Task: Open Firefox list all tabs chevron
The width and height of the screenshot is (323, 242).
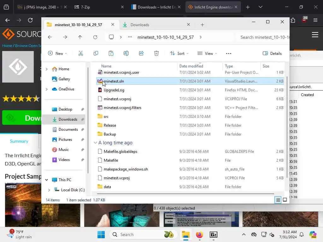Action: [x=260, y=7]
